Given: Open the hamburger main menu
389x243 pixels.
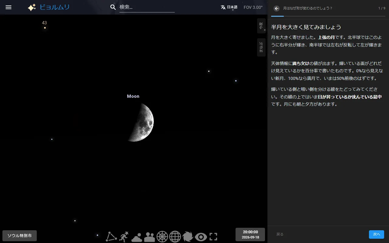Looking at the screenshot, I should (x=9, y=7).
